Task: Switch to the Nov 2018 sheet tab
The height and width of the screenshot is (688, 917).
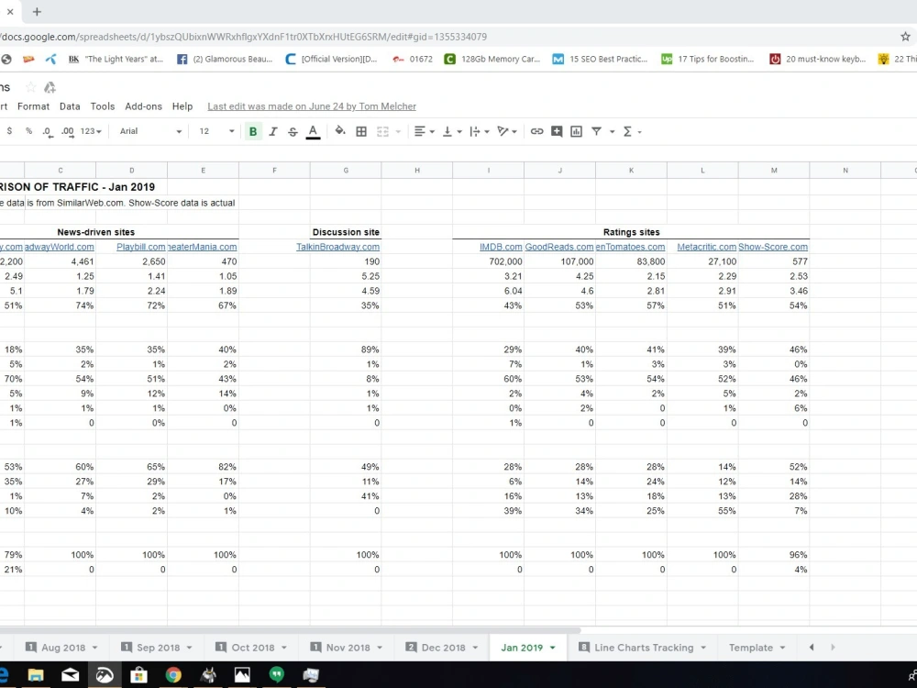Action: 348,648
